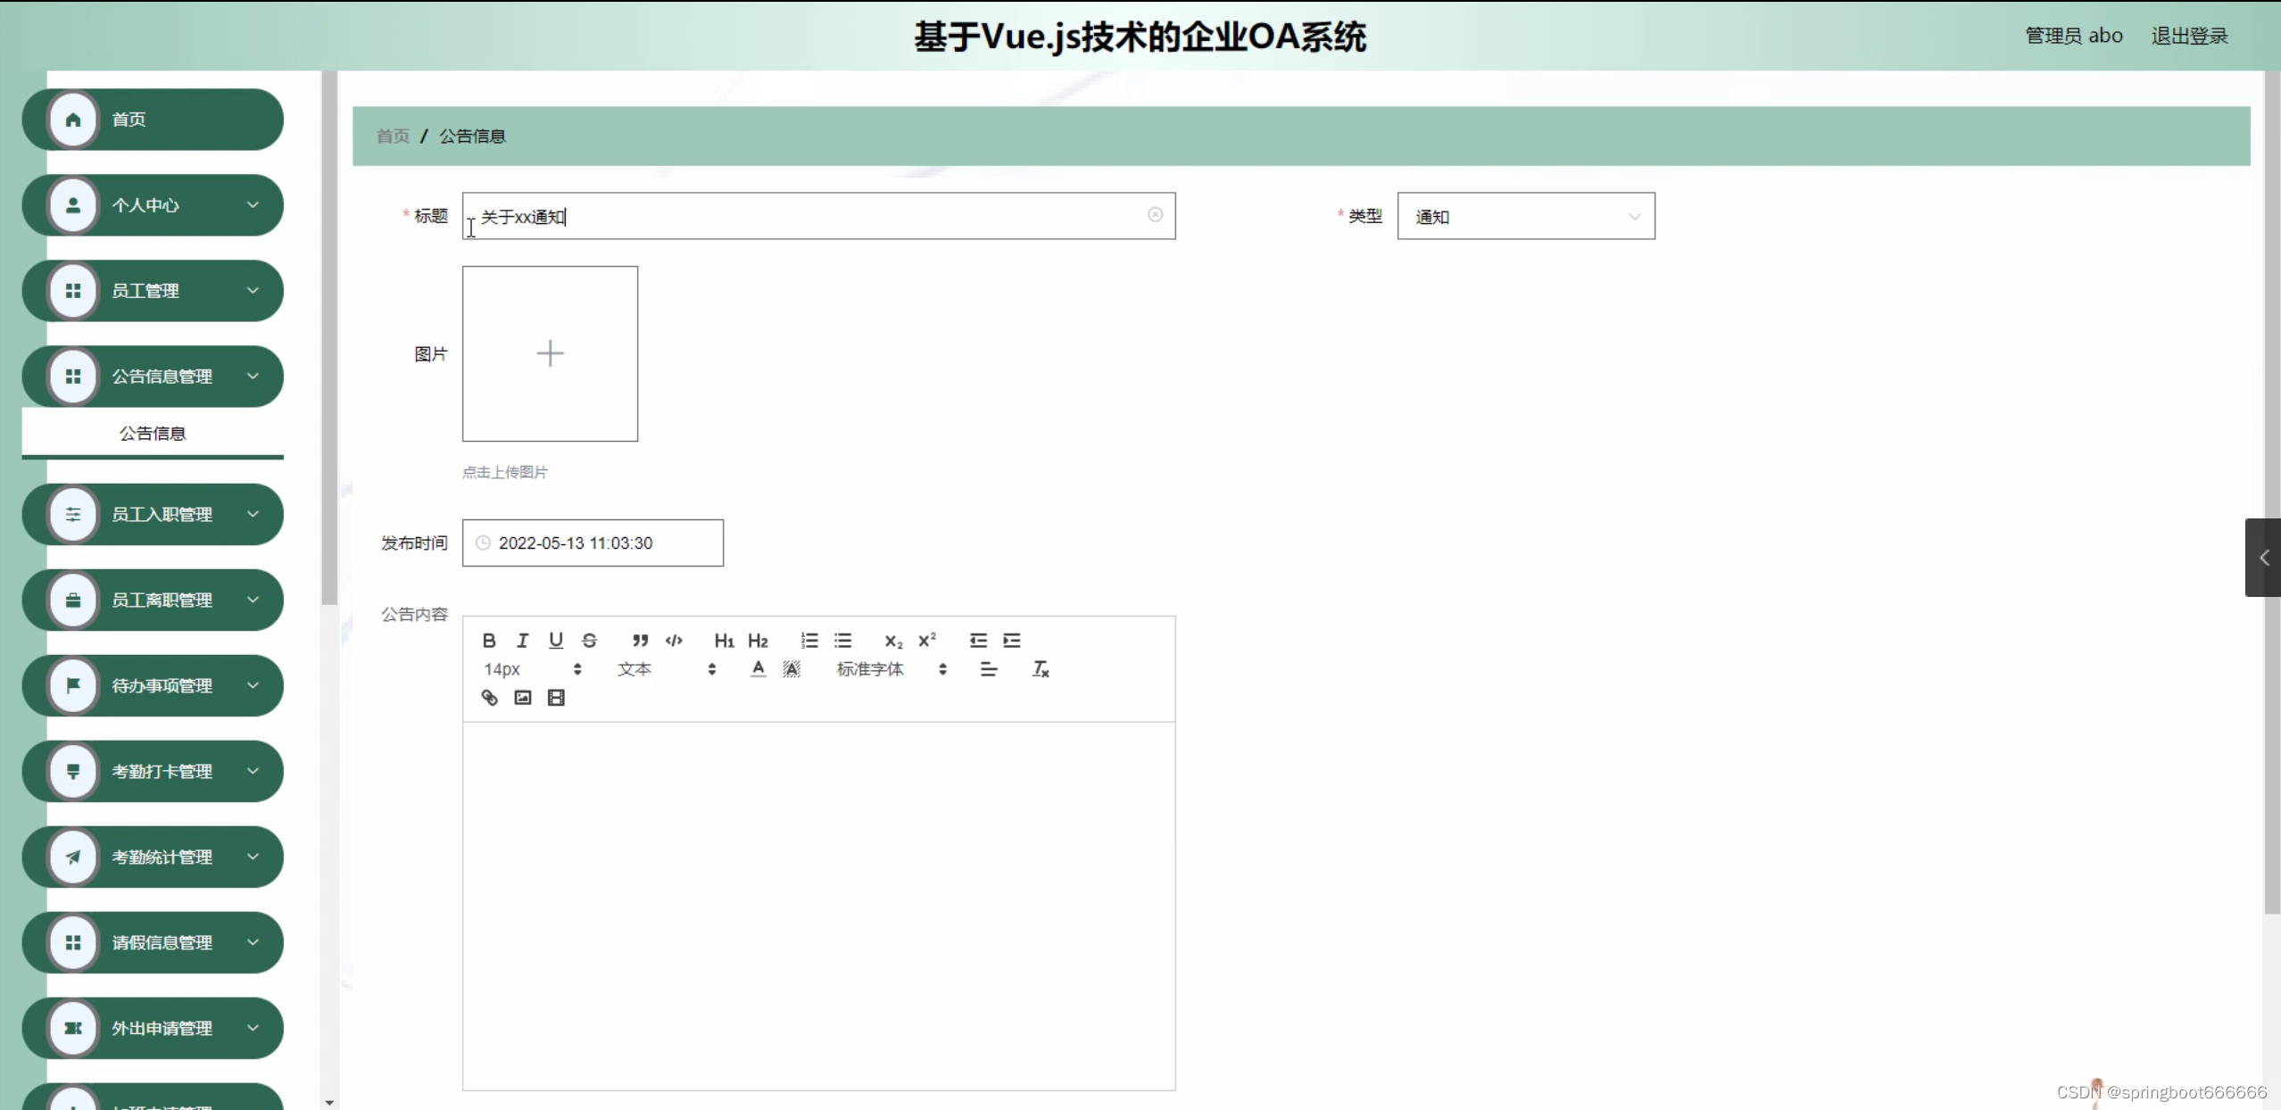Open the 标准字体 font family dropdown
Image resolution: width=2281 pixels, height=1110 pixels.
[x=892, y=668]
